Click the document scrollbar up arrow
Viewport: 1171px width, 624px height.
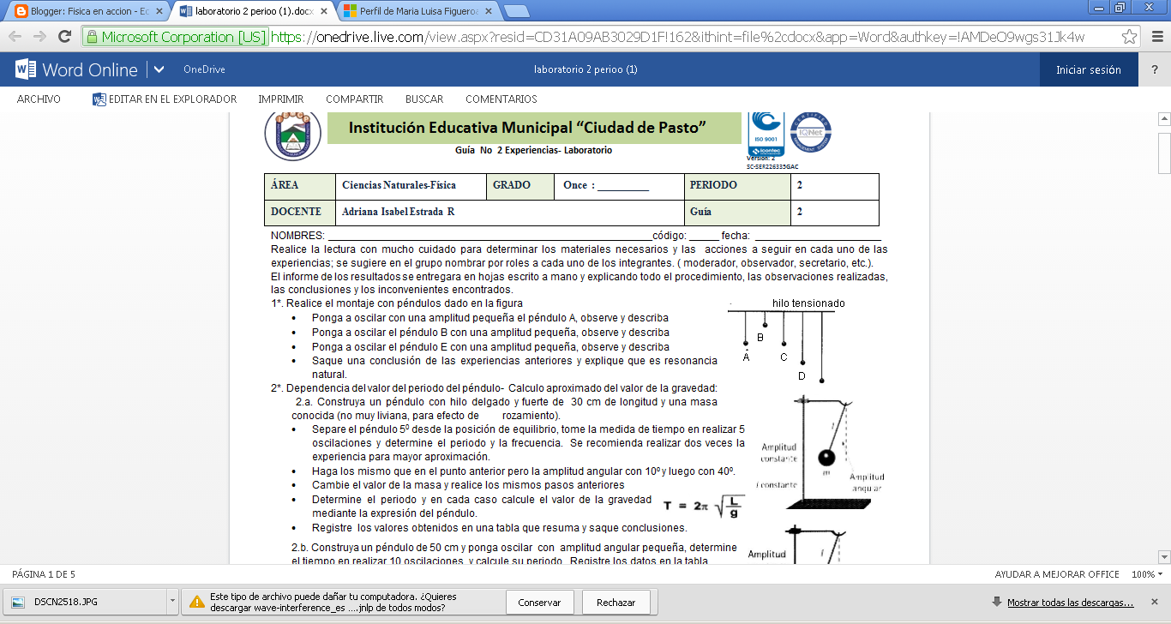pyautogui.click(x=1164, y=118)
